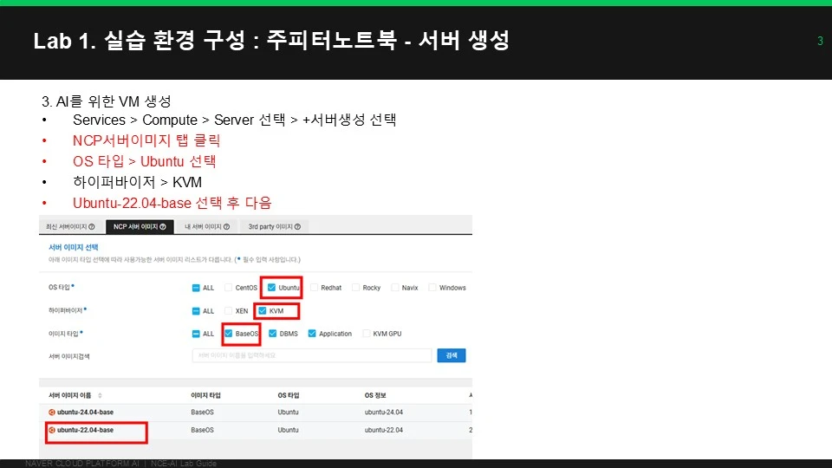832x468 pixels.
Task: Click the 서버 이미지검색 input field
Action: point(312,355)
